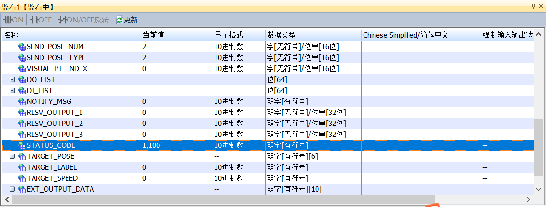
Task: Select the NOTIFY_MSG row name
Action: pyautogui.click(x=49, y=102)
